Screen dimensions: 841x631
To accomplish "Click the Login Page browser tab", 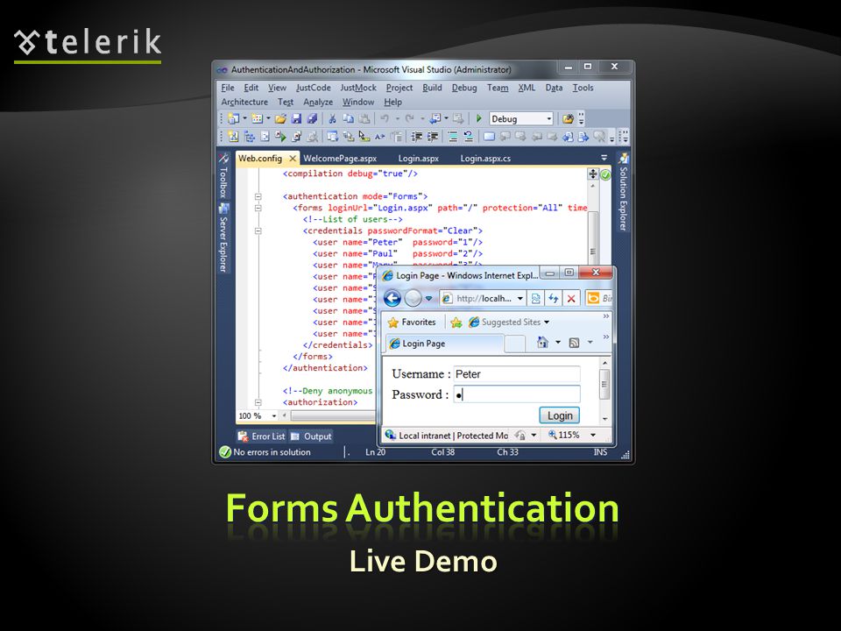I will (445, 344).
